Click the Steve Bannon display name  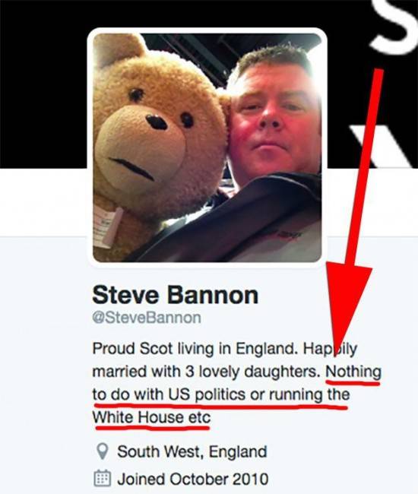coord(175,295)
